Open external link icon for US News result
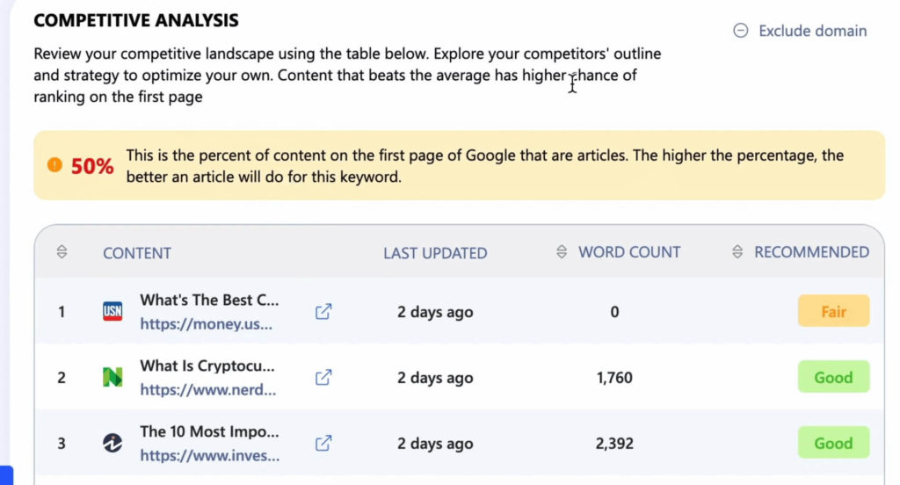This screenshot has width=900, height=485. click(x=323, y=312)
